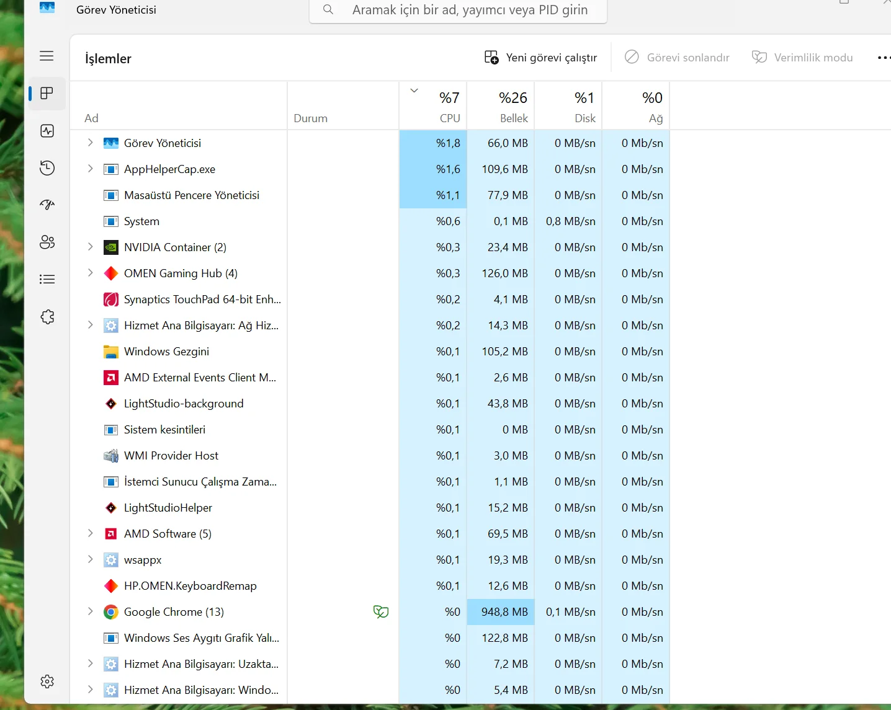Click the AMD Software process icon
This screenshot has width=891, height=710.
point(111,534)
